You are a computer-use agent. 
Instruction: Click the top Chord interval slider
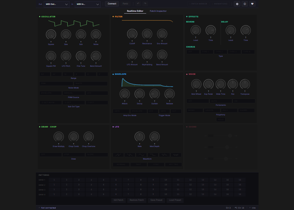pos(223,136)
